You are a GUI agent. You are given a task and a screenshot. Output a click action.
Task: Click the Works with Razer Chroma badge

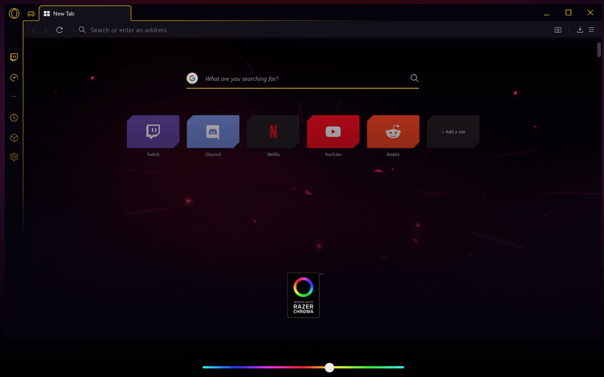pyautogui.click(x=303, y=295)
